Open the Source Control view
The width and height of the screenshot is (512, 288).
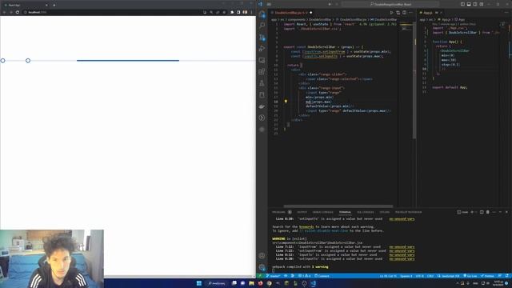coord(262,38)
